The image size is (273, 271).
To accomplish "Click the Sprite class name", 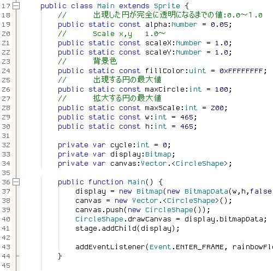I will coord(167,6).
